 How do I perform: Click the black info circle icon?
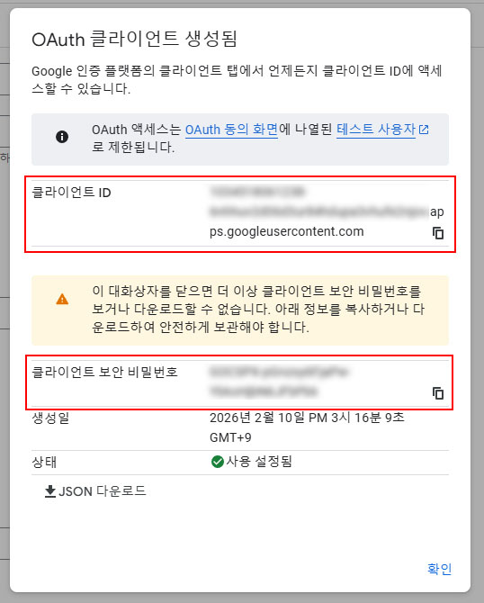click(x=62, y=137)
